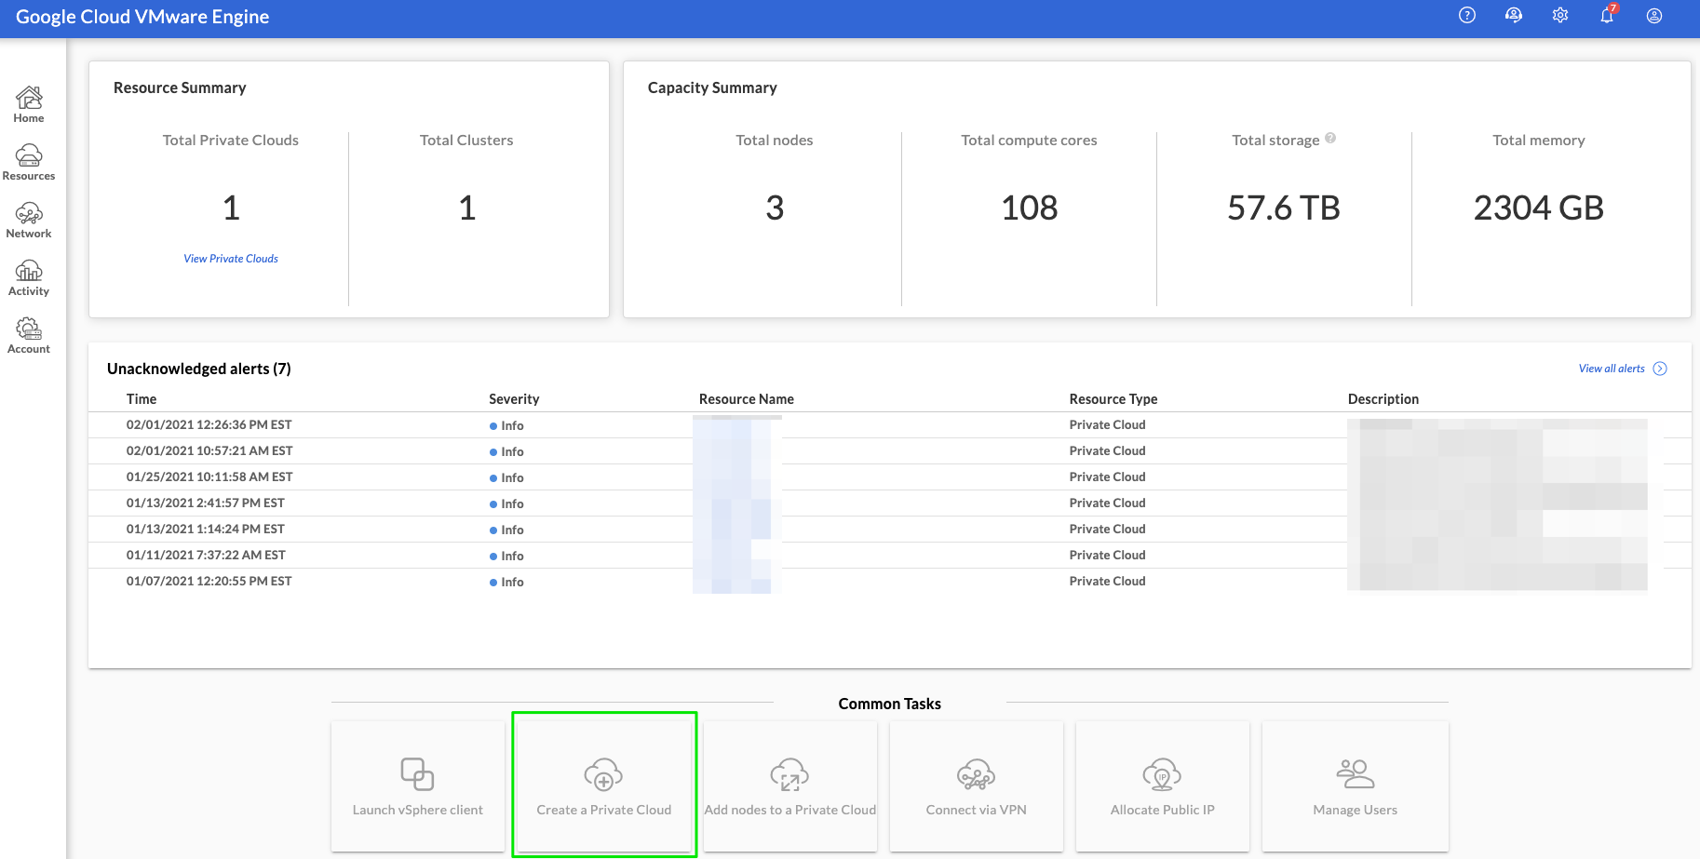Viewport: 1700px width, 859px height.
Task: Click the Allocate Public IP icon
Action: click(x=1162, y=774)
